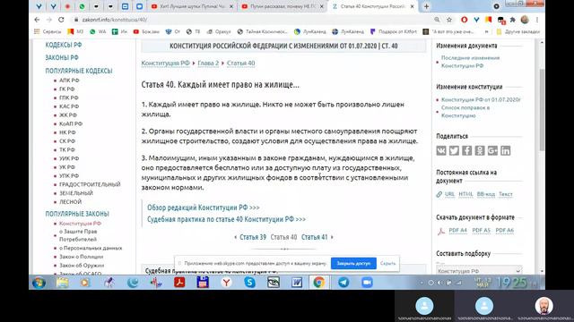The width and height of the screenshot is (574, 322).
Task: Click the 'Закрыть доступ' button
Action: click(353, 263)
